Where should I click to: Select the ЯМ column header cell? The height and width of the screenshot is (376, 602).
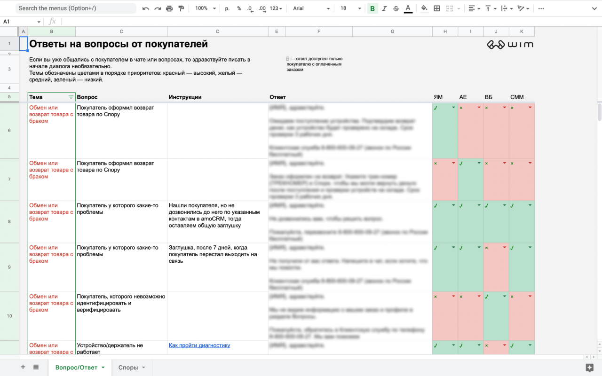[445, 97]
